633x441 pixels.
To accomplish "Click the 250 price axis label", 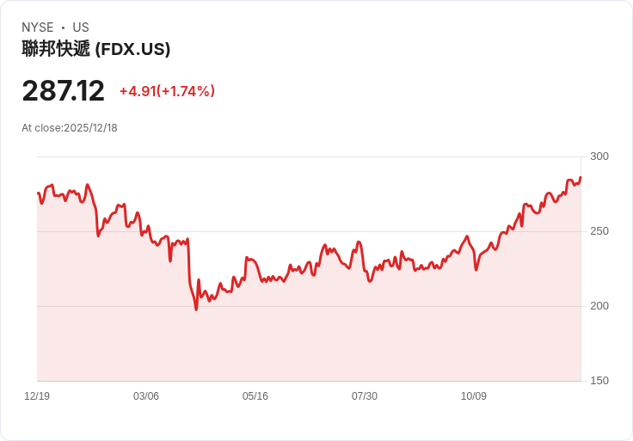I will click(599, 231).
